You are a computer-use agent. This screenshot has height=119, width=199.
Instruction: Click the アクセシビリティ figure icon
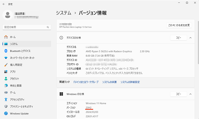6,99
